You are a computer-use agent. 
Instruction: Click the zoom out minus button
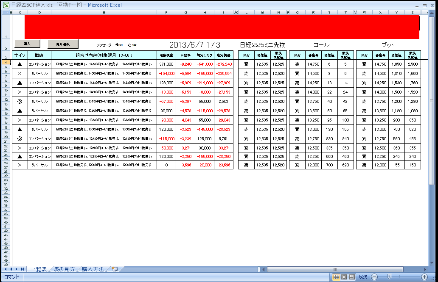(375, 276)
